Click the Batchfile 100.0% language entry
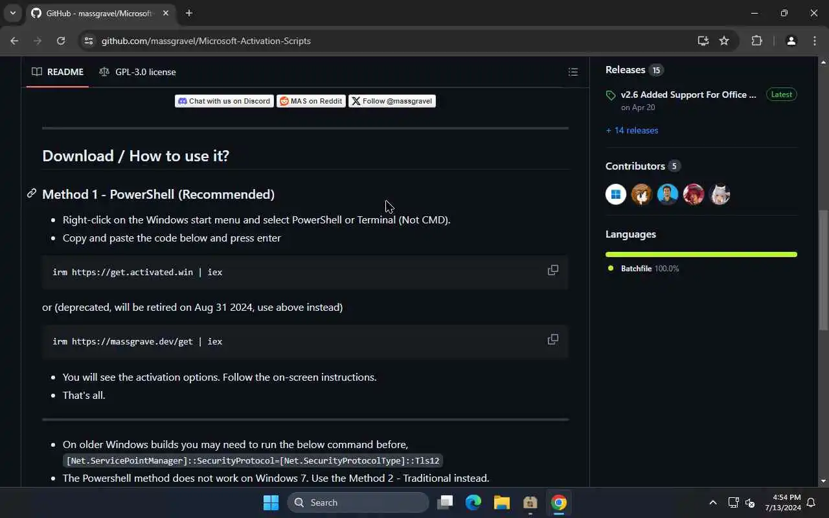 644,268
